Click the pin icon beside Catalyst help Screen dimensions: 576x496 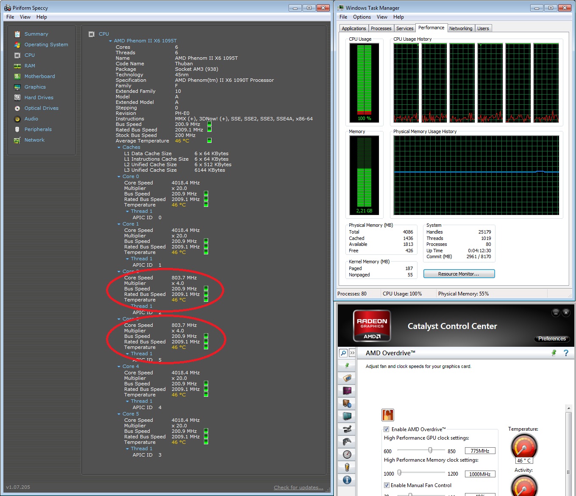554,353
